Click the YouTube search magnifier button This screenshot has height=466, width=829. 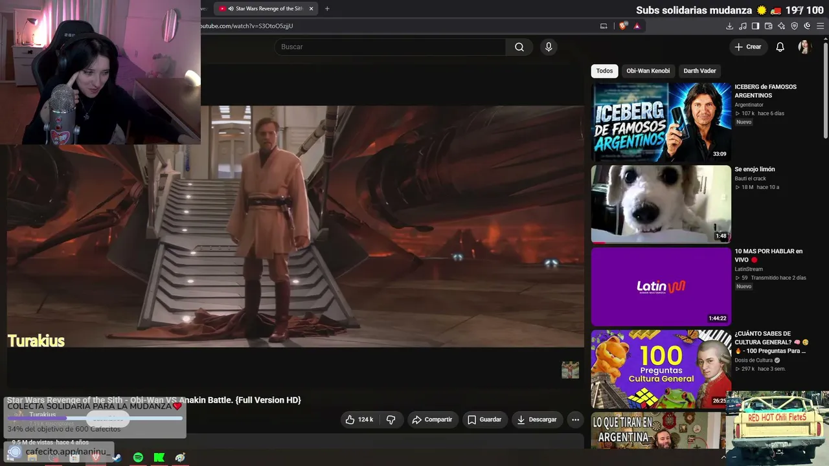519,47
